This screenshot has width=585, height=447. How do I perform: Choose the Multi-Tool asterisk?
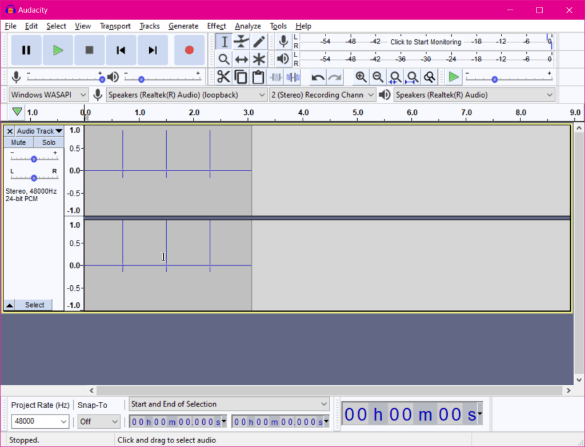pyautogui.click(x=259, y=59)
